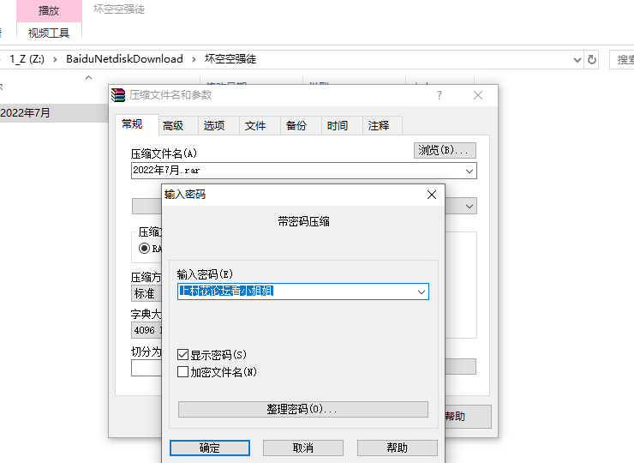This screenshot has width=634, height=463.
Task: Close the 输入密码 dialog
Action: tap(432, 195)
